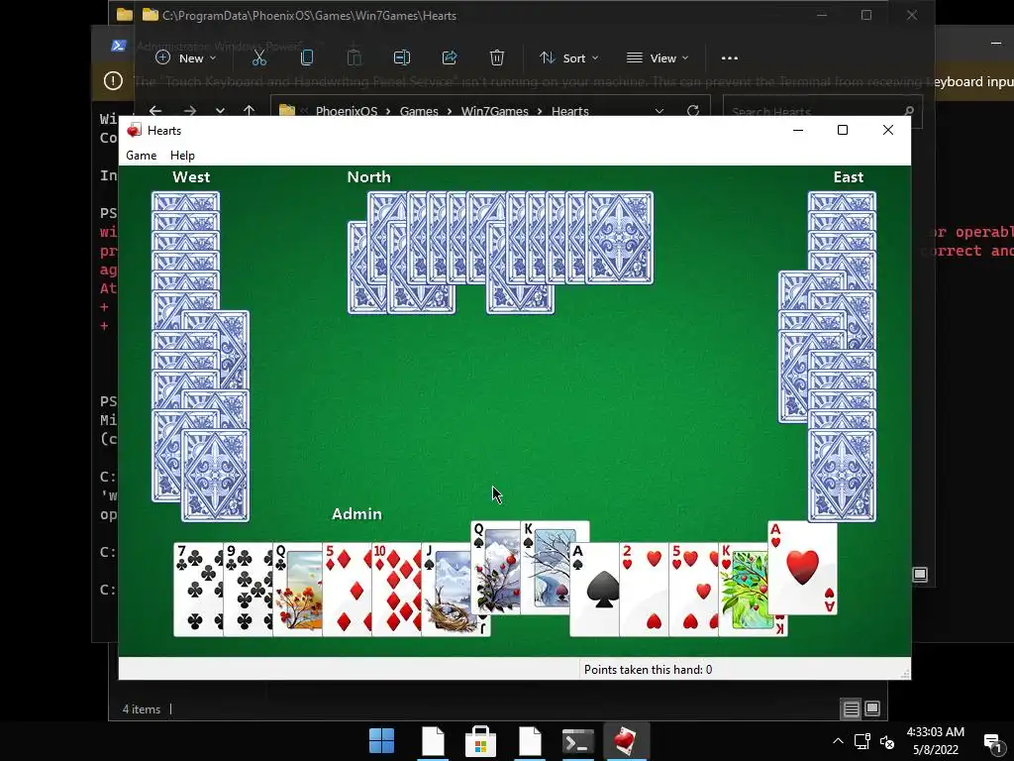This screenshot has height=761, width=1014.
Task: Open the See more ellipsis menu
Action: [x=730, y=58]
